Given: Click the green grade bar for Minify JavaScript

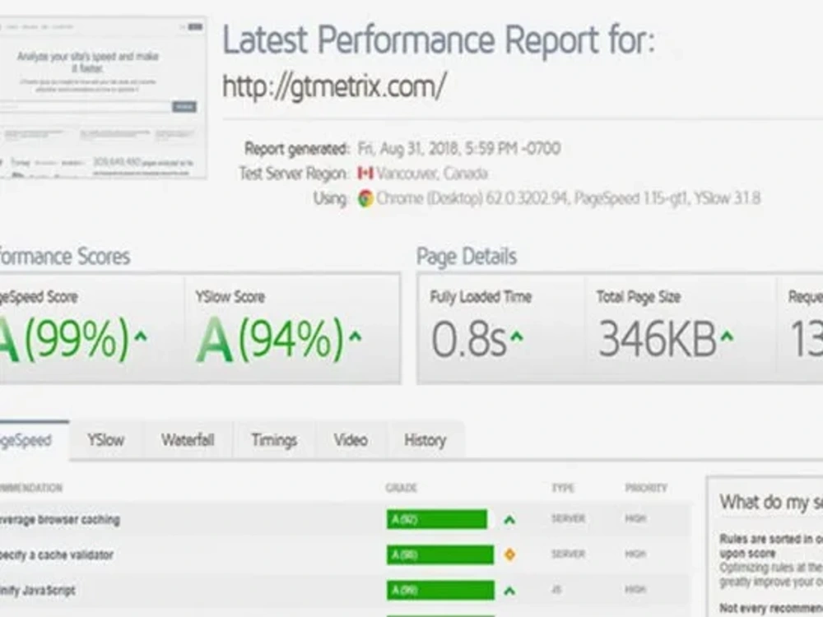Looking at the screenshot, I should click(440, 590).
